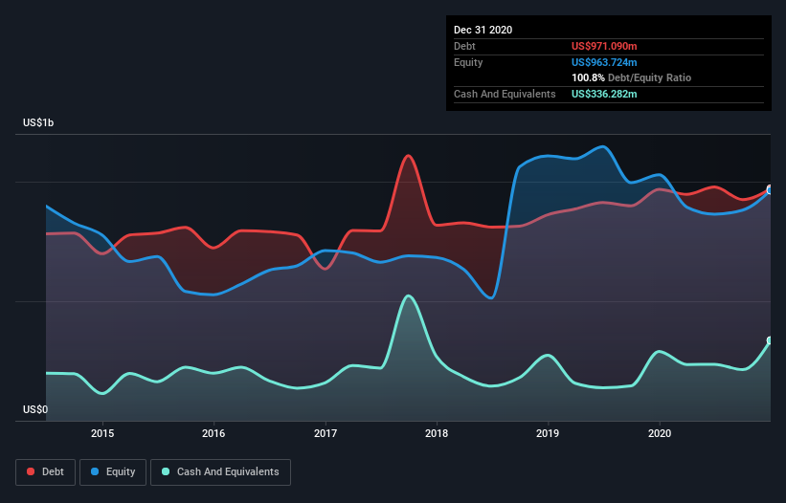Viewport: 786px width, 503px height.
Task: Click the Debt label in the tooltip
Action: coord(464,46)
